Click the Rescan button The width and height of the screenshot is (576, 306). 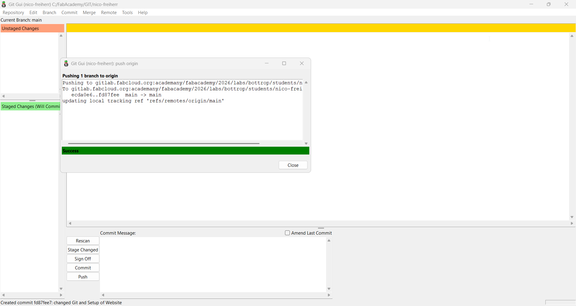(83, 241)
